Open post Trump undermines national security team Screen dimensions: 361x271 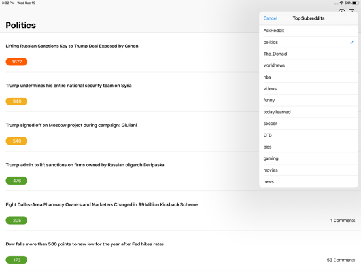click(x=69, y=86)
